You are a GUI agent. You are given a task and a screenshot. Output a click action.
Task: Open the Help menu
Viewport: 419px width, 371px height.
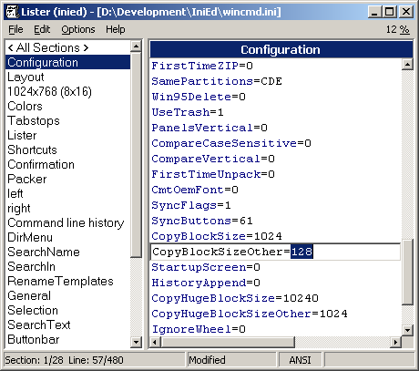pyautogui.click(x=116, y=29)
